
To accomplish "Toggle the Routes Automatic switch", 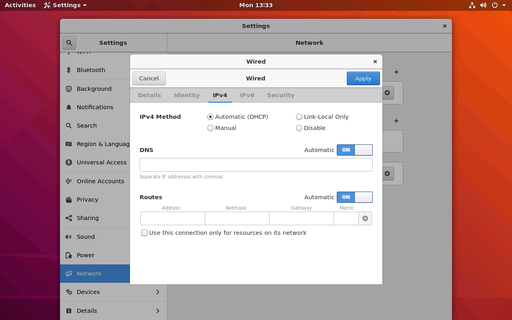I will [x=354, y=197].
